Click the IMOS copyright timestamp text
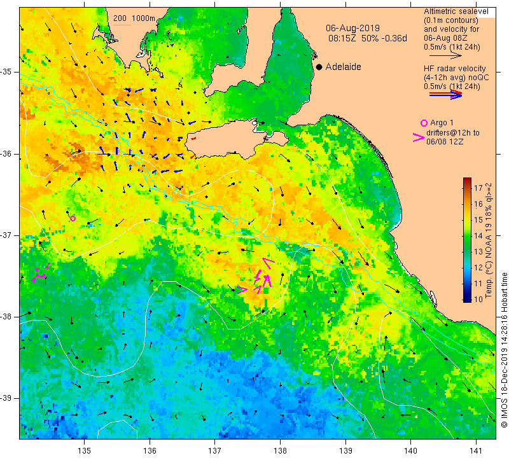Screen dimensions: 509x458 pos(504,350)
